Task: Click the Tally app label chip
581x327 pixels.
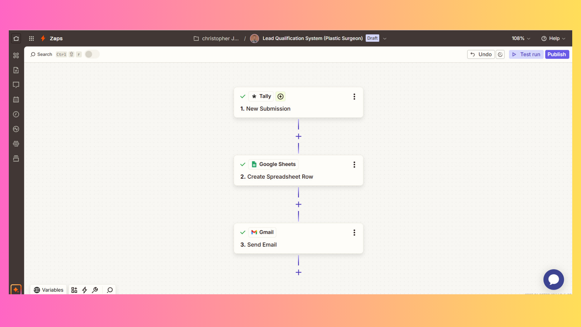Action: (261, 96)
